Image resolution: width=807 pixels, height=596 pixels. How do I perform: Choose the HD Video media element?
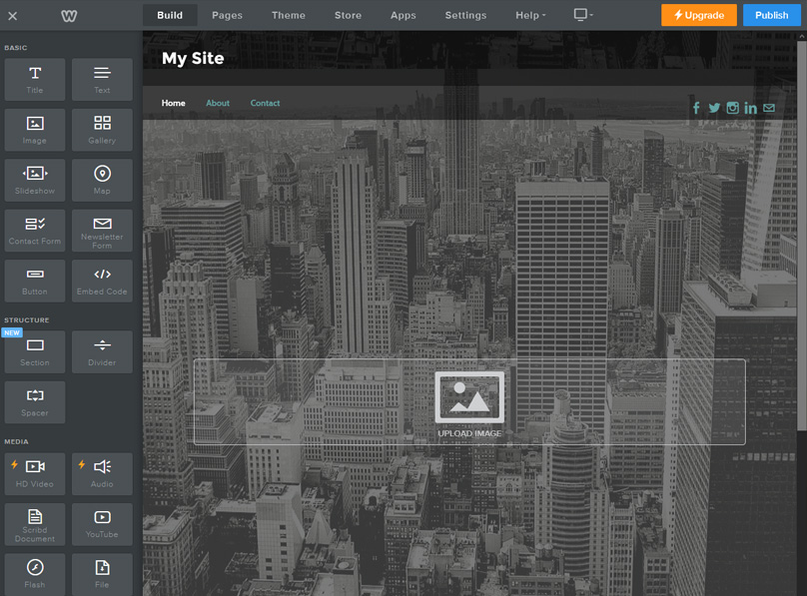(35, 473)
